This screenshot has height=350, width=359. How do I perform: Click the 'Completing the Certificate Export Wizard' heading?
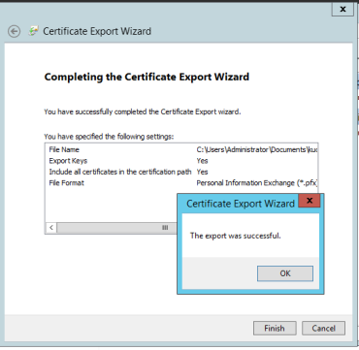(x=147, y=77)
